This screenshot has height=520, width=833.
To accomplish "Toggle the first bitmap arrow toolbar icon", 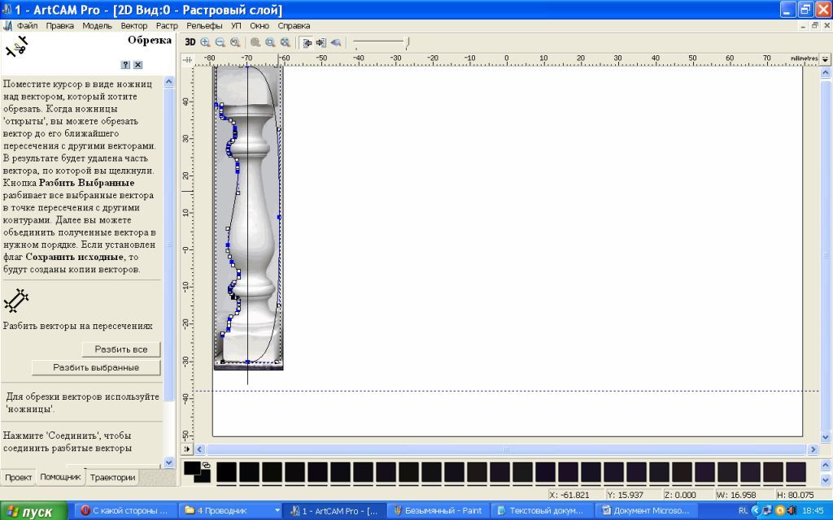I will point(306,43).
